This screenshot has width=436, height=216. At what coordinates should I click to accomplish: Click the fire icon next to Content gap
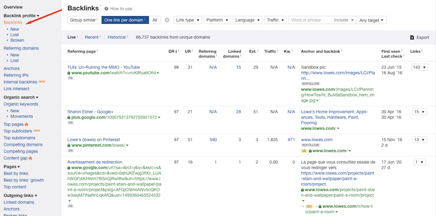(30, 158)
